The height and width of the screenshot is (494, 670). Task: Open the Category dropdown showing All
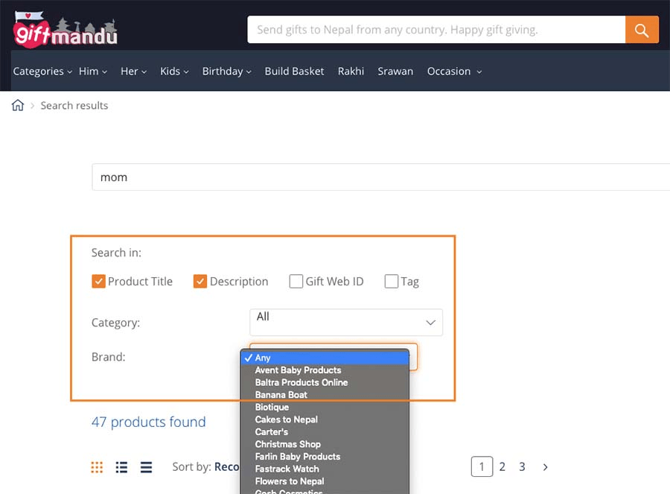click(x=345, y=322)
